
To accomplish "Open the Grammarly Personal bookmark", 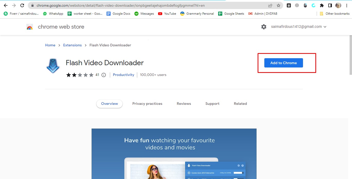I will tap(197, 14).
